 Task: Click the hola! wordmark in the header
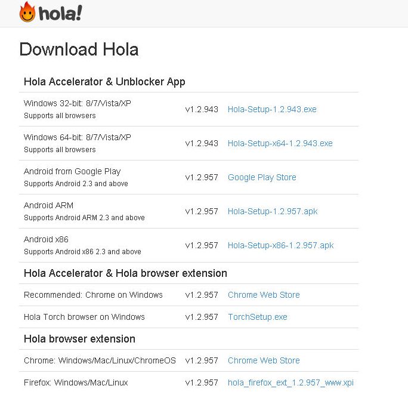(x=60, y=13)
